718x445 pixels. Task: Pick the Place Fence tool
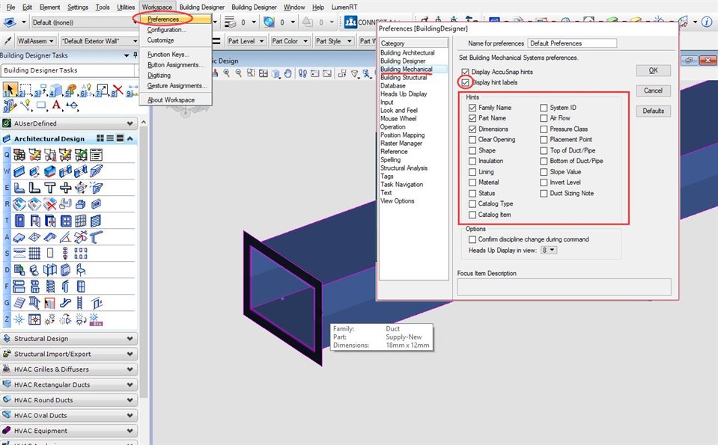click(x=25, y=90)
